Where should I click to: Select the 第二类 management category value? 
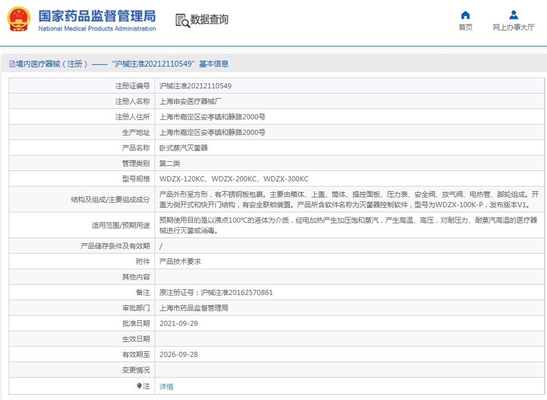(170, 164)
